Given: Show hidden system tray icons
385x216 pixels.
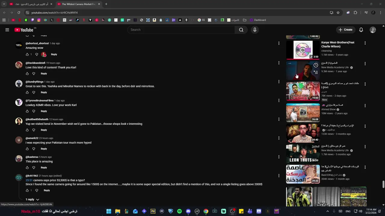Looking at the screenshot, I should (x=328, y=211).
